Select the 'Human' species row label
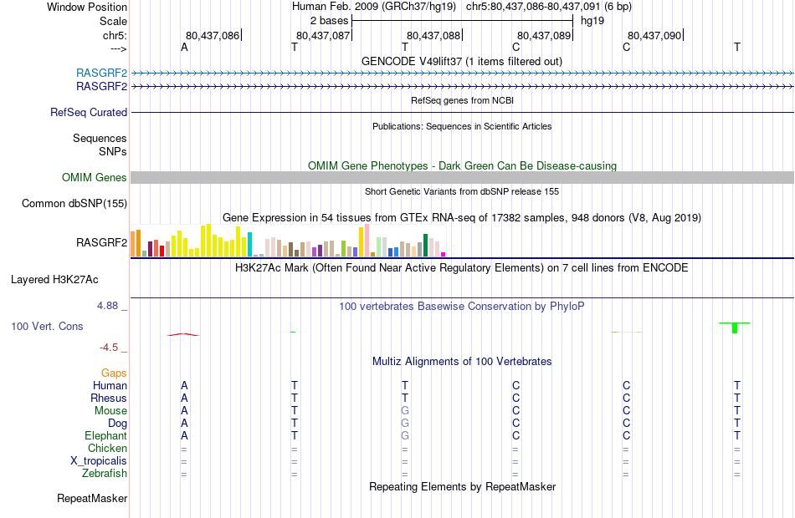The width and height of the screenshot is (795, 518). coord(110,385)
